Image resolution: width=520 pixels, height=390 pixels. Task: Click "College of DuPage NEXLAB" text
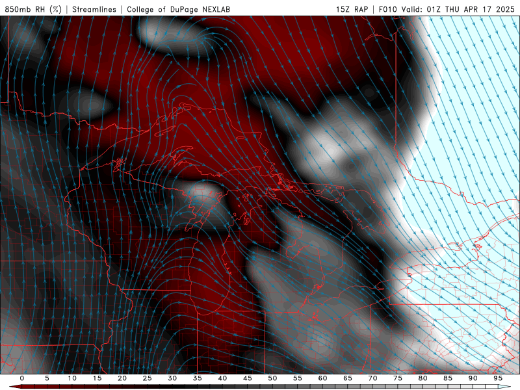click(x=178, y=9)
